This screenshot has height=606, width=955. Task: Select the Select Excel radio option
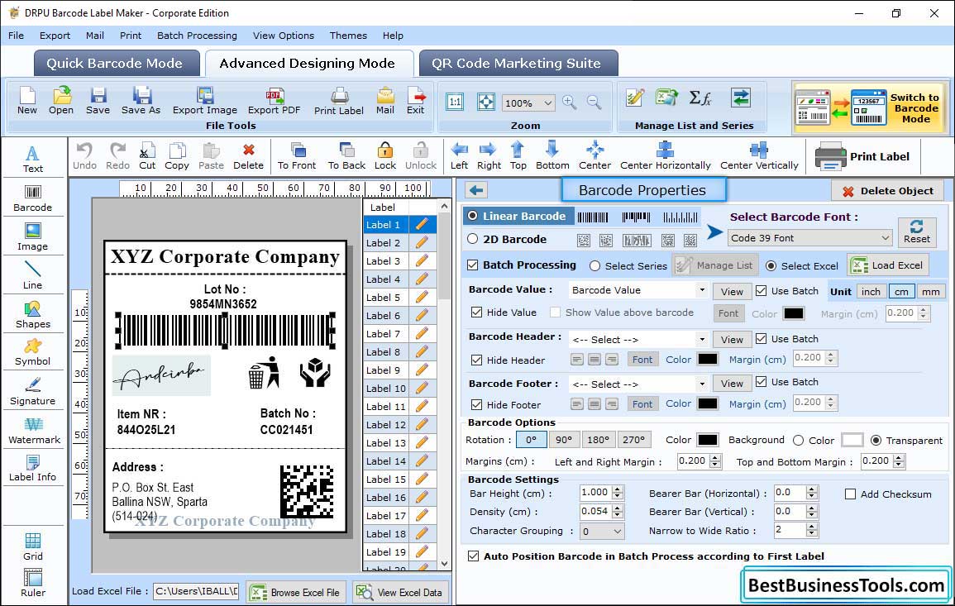771,266
